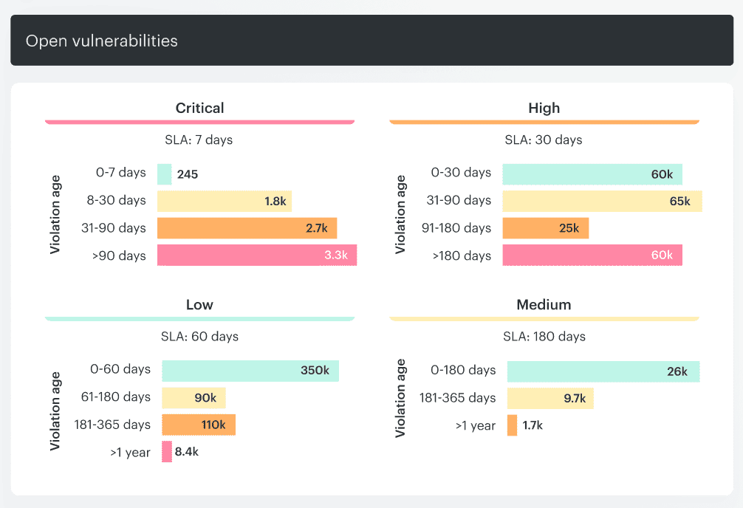The height and width of the screenshot is (508, 743).
Task: Click the Critical 31-90 days orange bar
Action: pos(247,228)
